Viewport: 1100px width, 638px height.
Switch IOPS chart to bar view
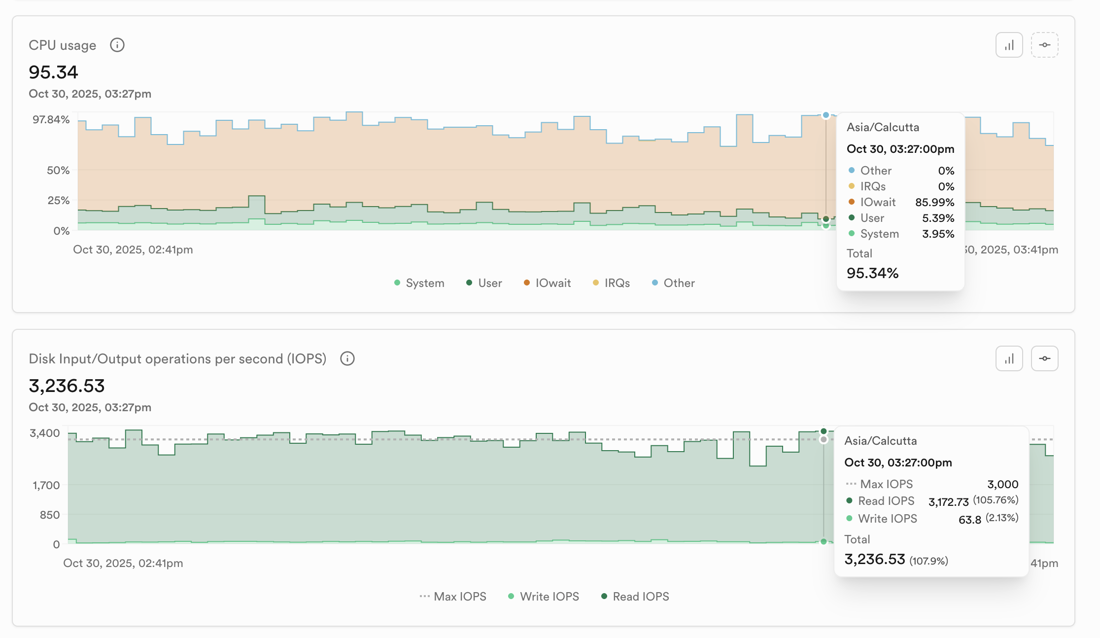click(1009, 358)
